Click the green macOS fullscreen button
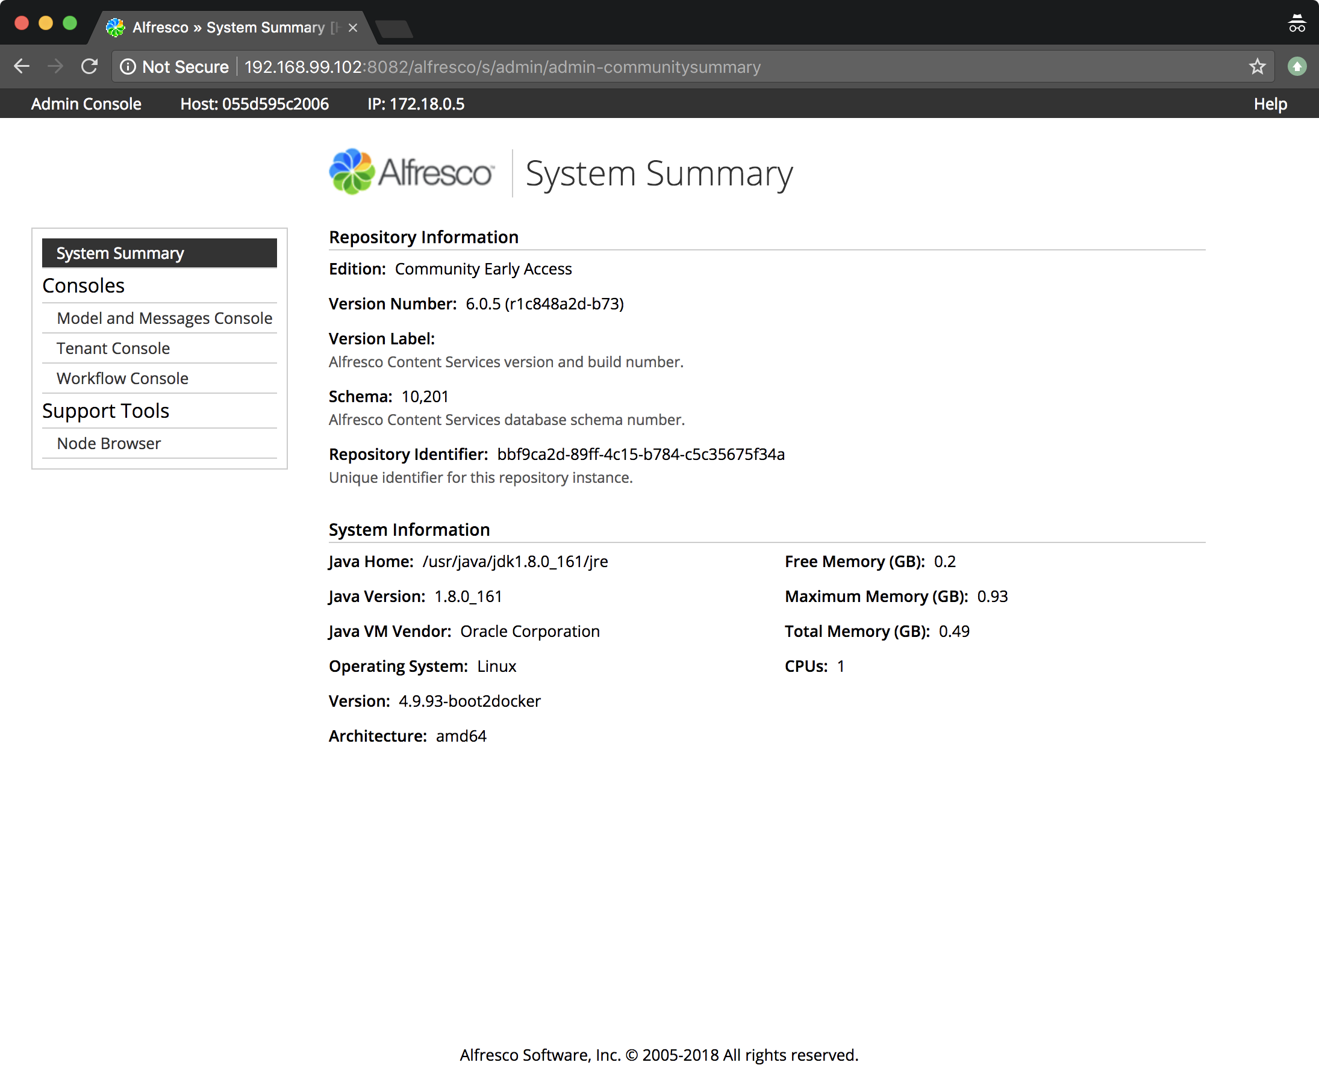The width and height of the screenshot is (1319, 1074). (70, 23)
